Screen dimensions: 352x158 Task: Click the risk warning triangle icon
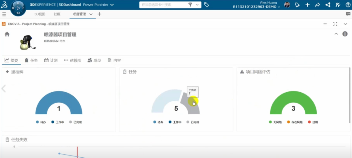click(242, 72)
